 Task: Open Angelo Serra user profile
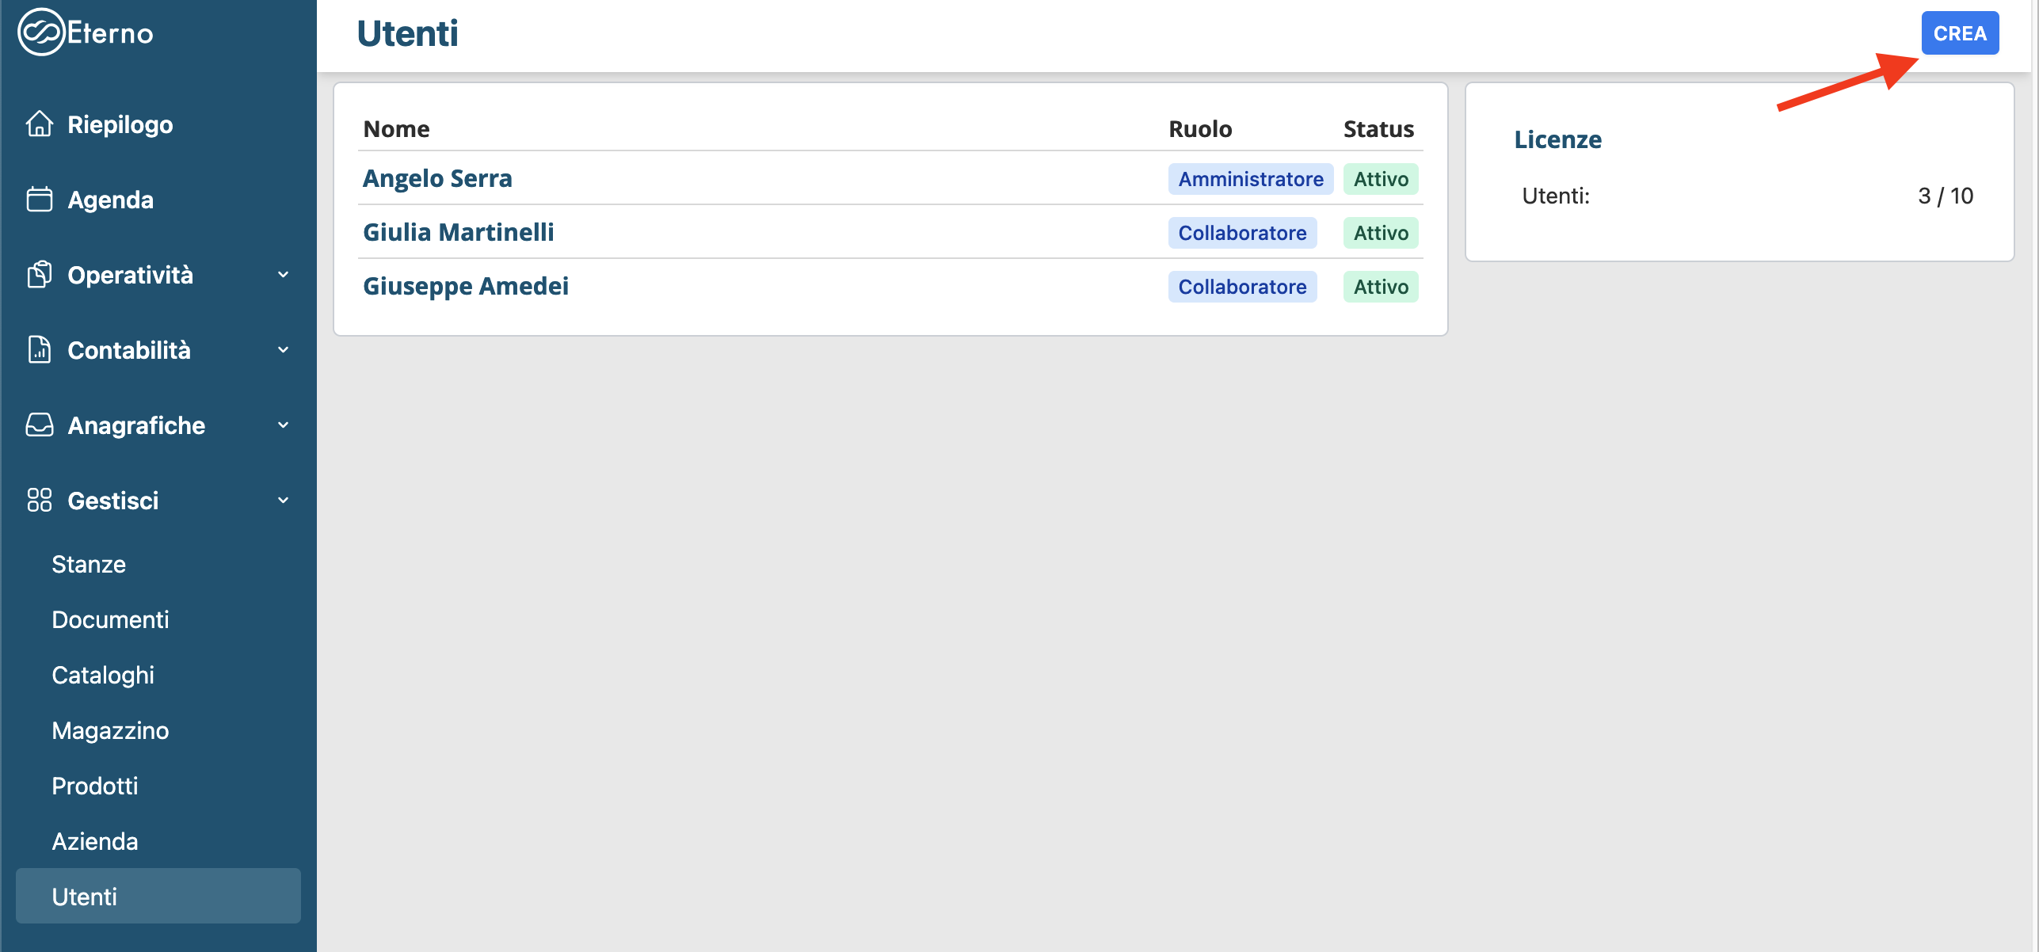coord(437,179)
